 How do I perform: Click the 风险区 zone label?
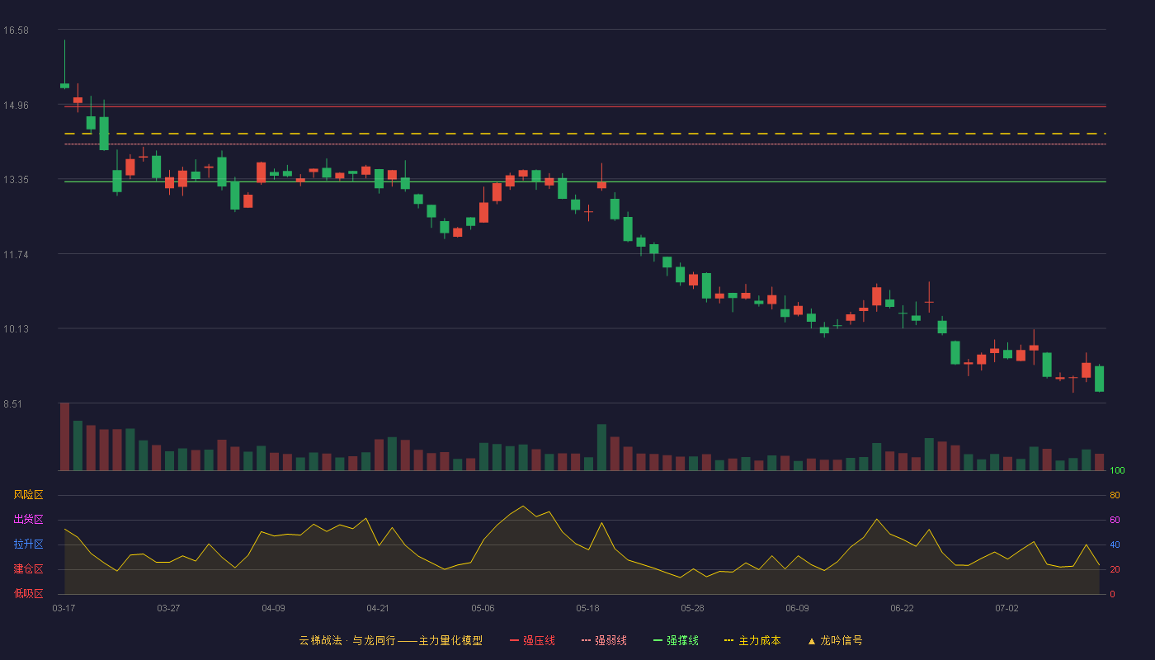click(x=28, y=495)
